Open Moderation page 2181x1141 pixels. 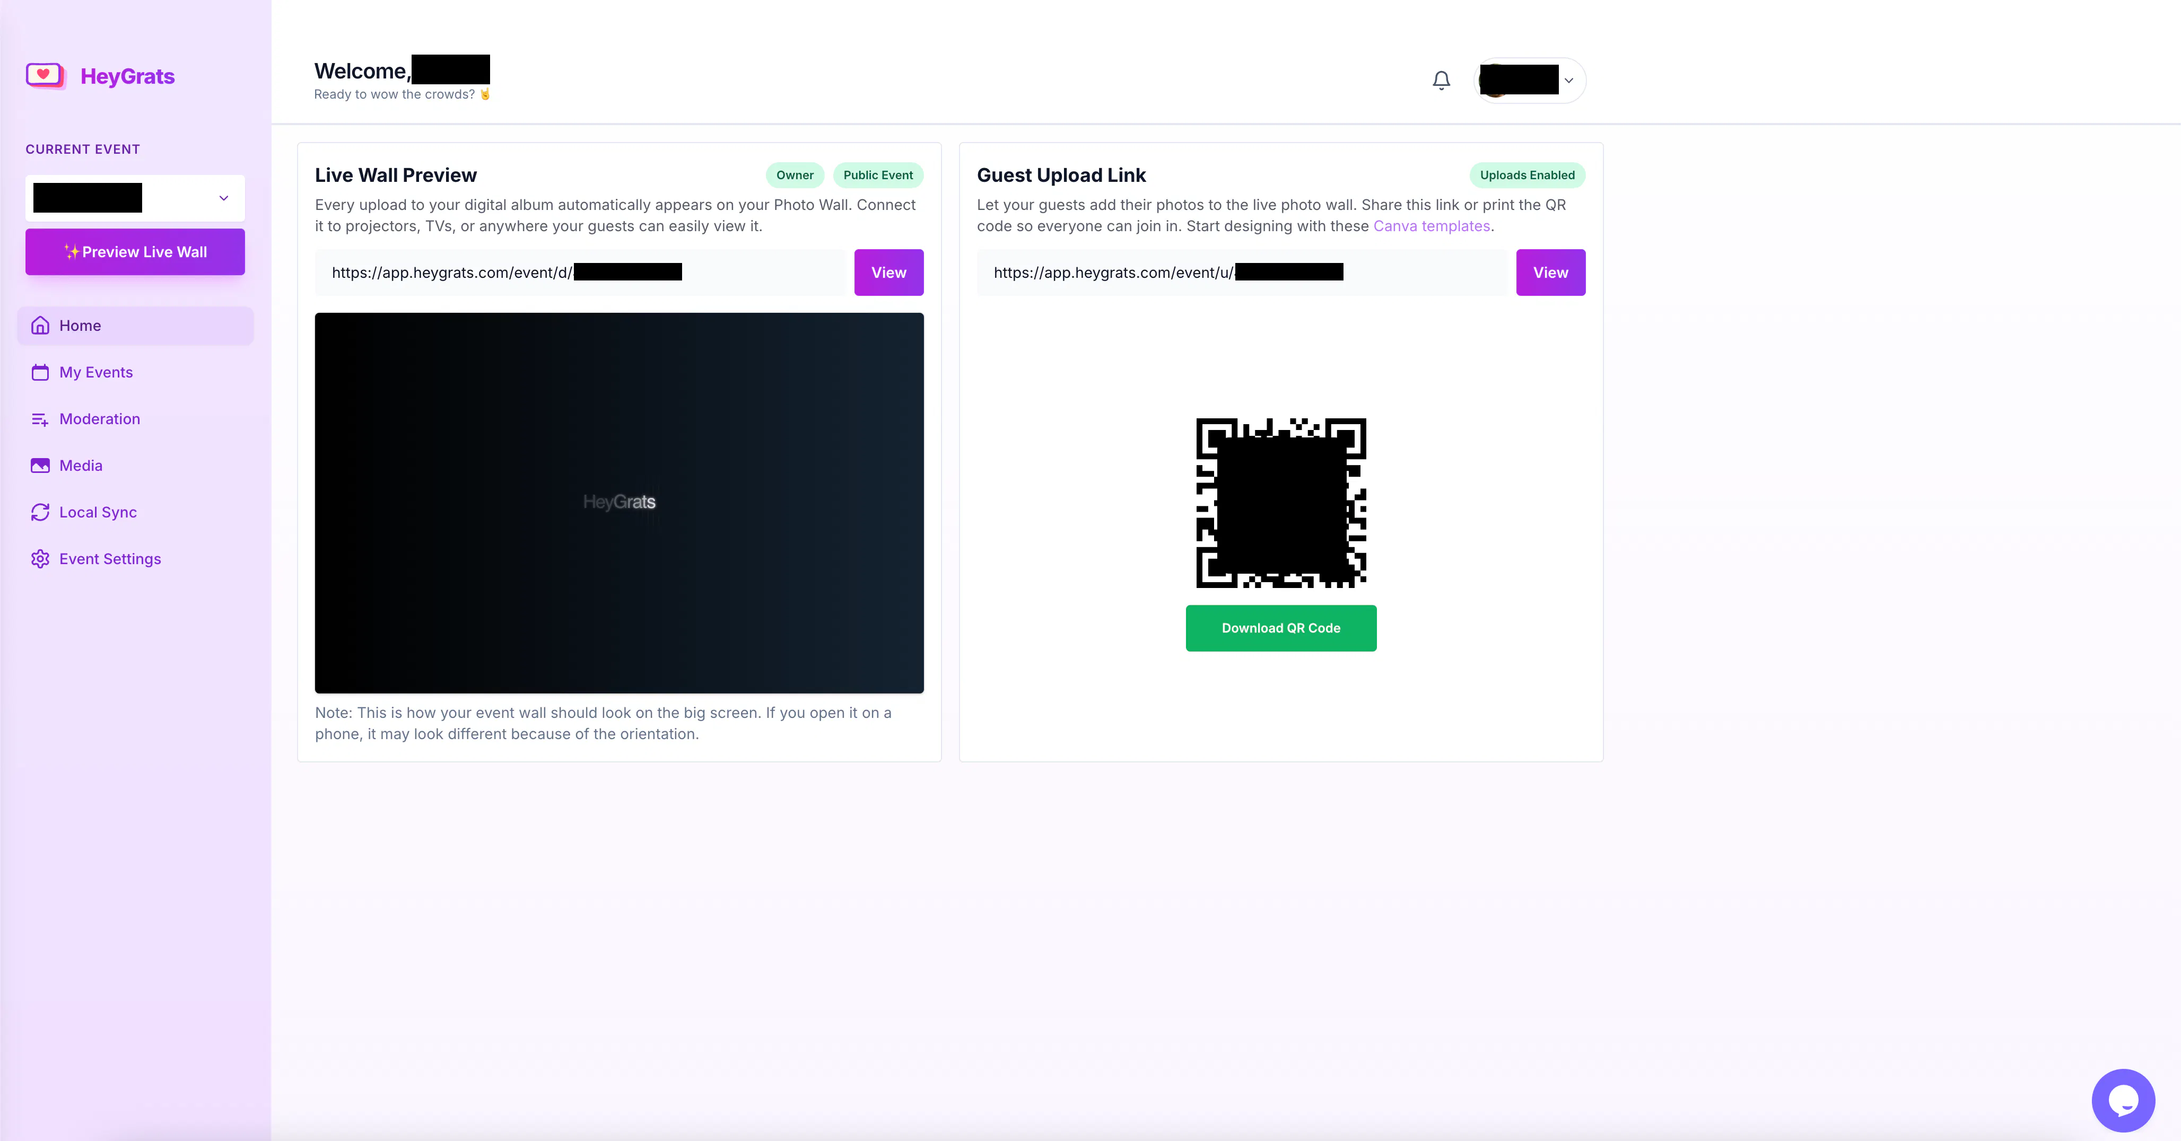point(135,418)
